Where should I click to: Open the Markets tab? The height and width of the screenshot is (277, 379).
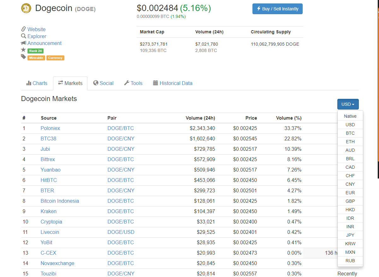70,83
